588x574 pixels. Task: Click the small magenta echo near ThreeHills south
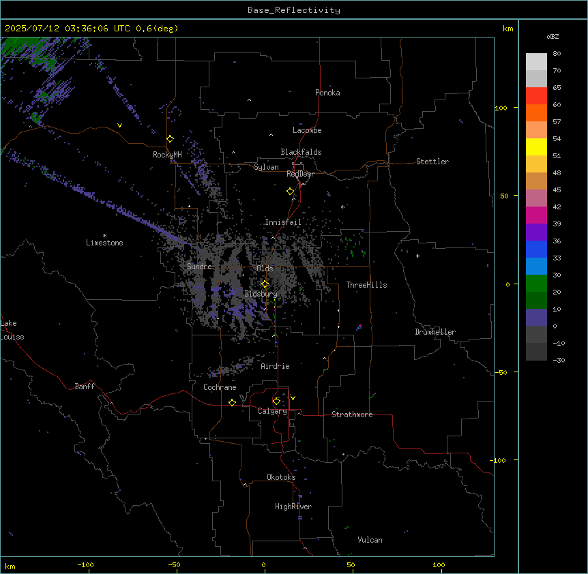coord(359,327)
